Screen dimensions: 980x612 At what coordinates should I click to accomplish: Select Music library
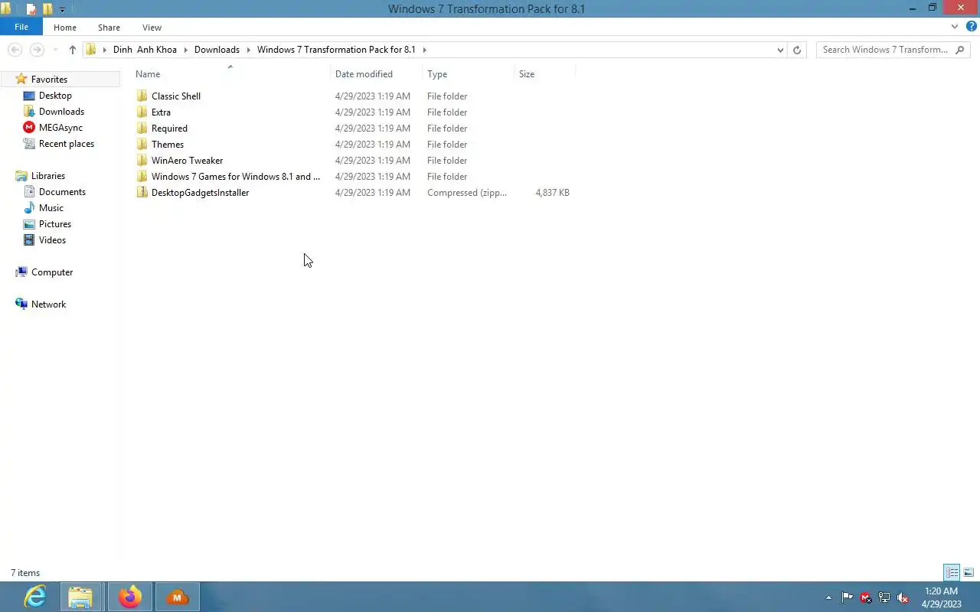pos(51,208)
